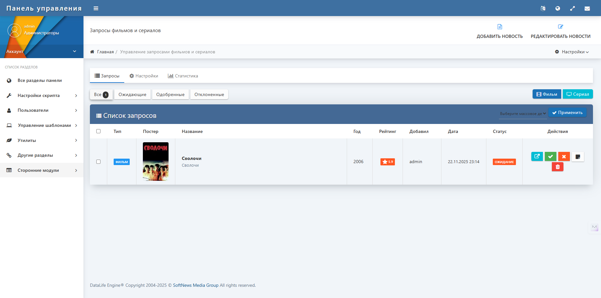Image resolution: width=601 pixels, height=298 pixels.
Task: Check the select-all checkbox in table header
Action: [x=98, y=131]
